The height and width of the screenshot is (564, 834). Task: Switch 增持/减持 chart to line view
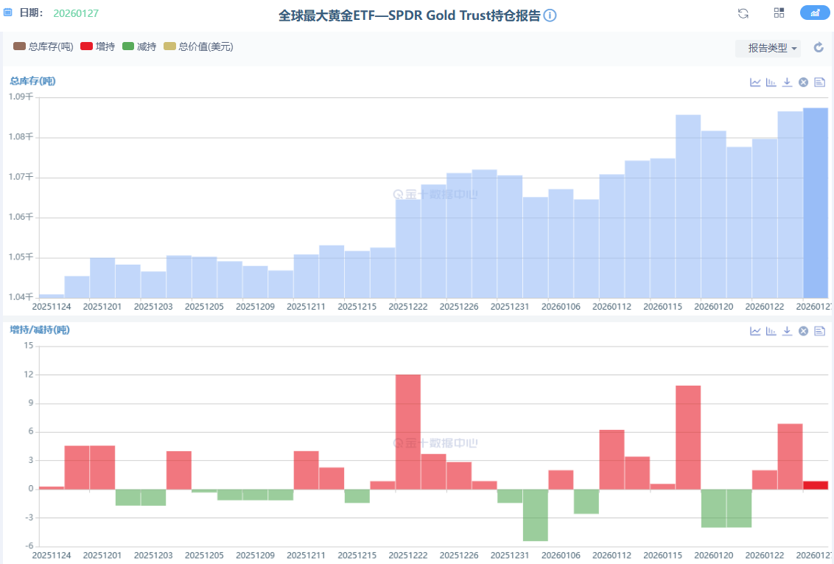coord(755,331)
